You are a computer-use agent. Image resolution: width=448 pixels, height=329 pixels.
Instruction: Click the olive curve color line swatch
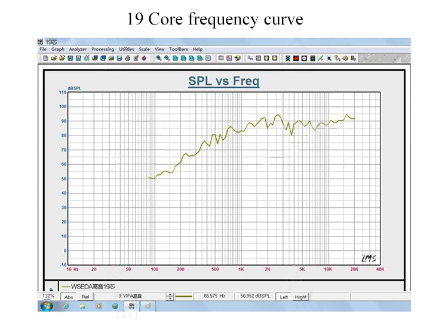[184, 296]
